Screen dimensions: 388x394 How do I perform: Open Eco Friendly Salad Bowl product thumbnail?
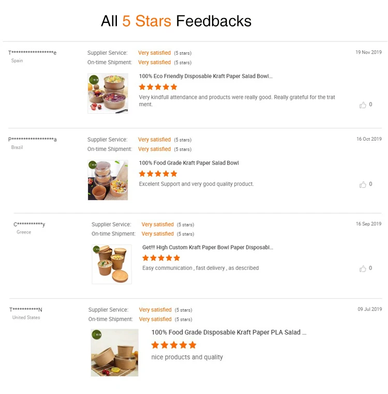[x=108, y=94]
